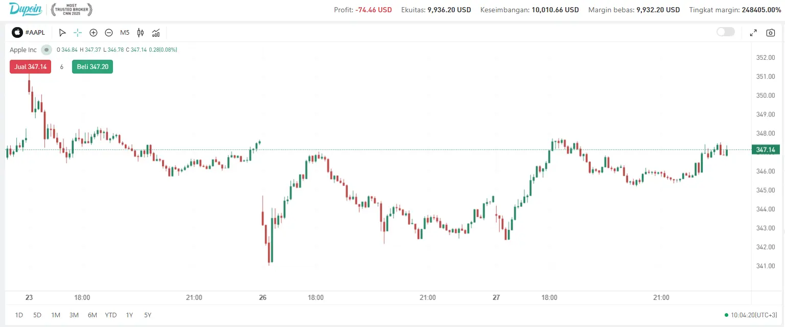Click the market status dot beside Apple Inc

(x=47, y=50)
